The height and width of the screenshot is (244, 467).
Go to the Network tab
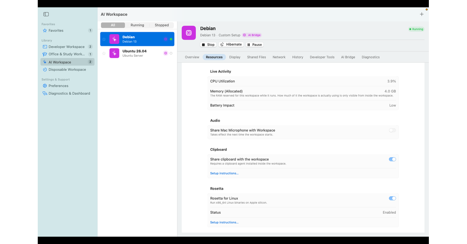(279, 57)
